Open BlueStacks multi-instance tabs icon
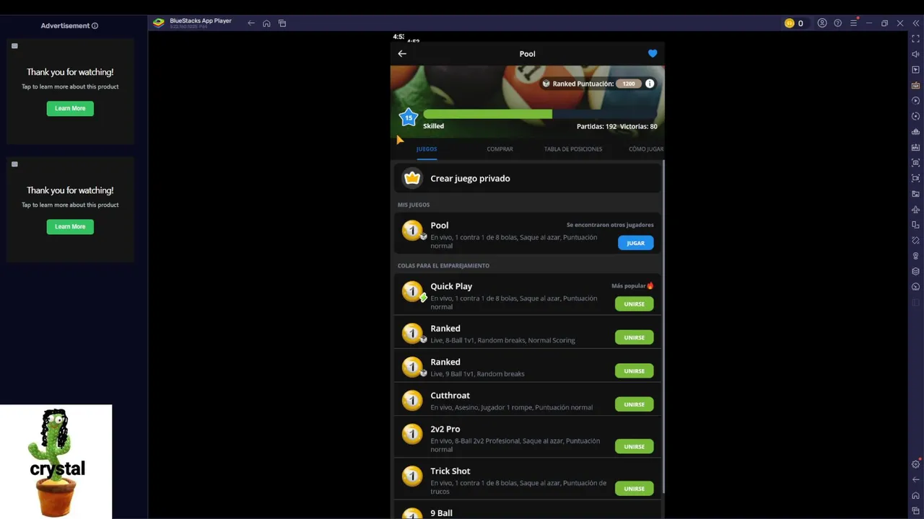The height and width of the screenshot is (519, 924). 282,23
